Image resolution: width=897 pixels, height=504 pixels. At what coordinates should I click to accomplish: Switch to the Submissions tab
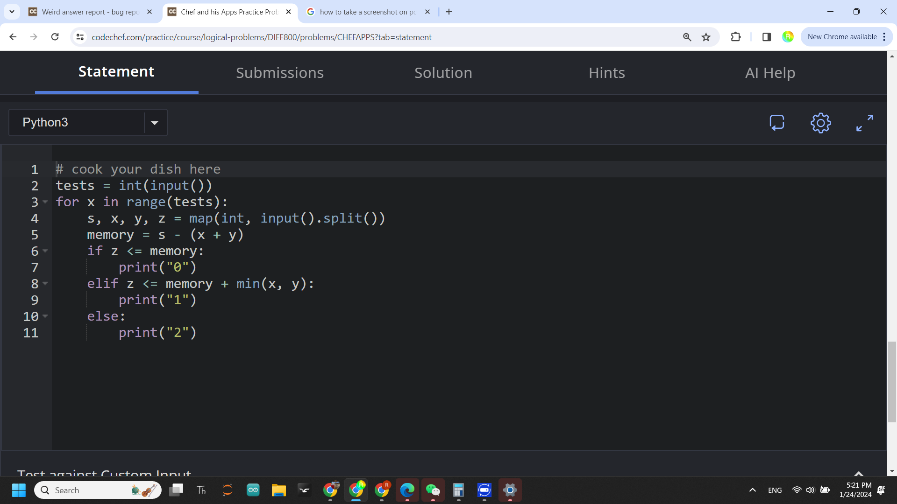(x=279, y=73)
